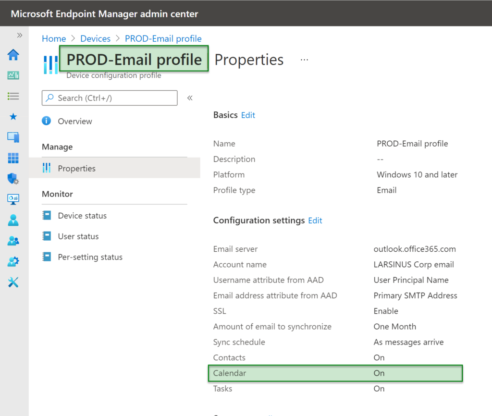This screenshot has width=492, height=416.
Task: Click the Name value PROD-Email profile
Action: click(x=412, y=144)
